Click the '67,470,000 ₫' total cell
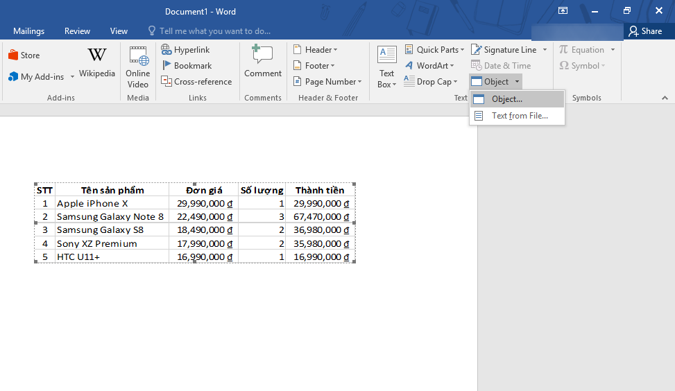This screenshot has width=675, height=391. pyautogui.click(x=320, y=217)
